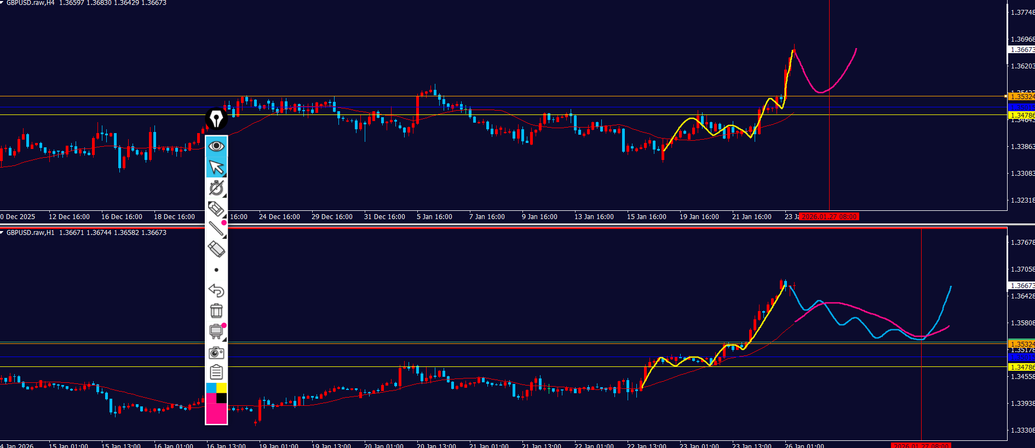Expand the GBPUSD.raw,H1 chart title triangle
Screen dimensions: 1035x448
pos(2,233)
